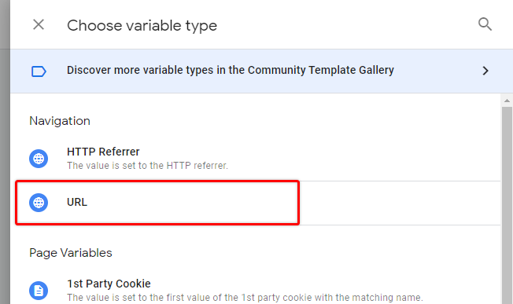
Task: Click the Choose variable type title
Action: (x=142, y=25)
